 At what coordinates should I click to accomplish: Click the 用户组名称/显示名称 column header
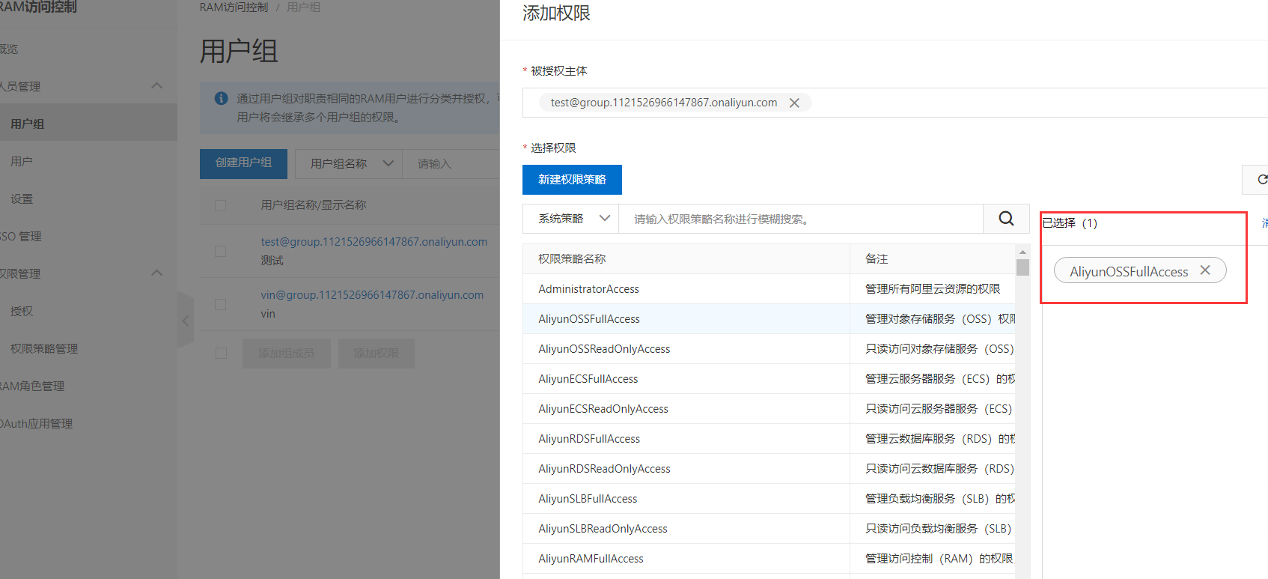[x=314, y=205]
